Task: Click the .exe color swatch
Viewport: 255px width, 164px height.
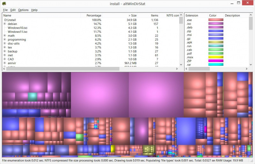Action: click(216, 20)
